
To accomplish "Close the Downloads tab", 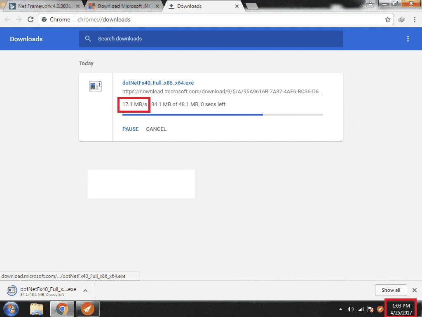I will (237, 6).
